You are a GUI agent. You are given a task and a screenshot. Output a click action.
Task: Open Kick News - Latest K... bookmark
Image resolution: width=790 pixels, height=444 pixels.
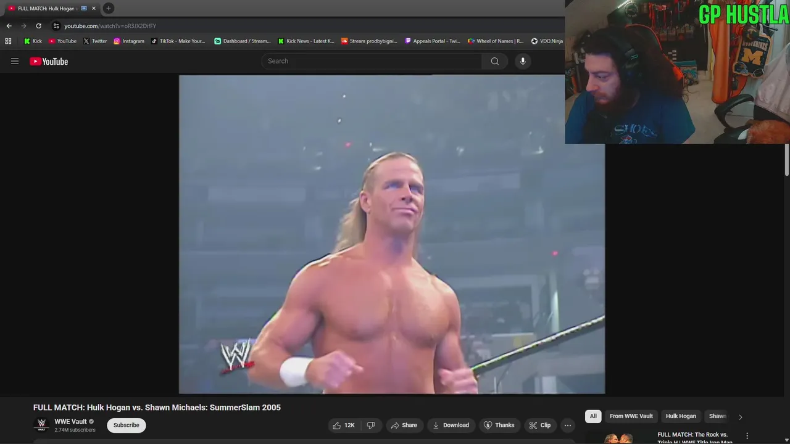click(x=306, y=41)
